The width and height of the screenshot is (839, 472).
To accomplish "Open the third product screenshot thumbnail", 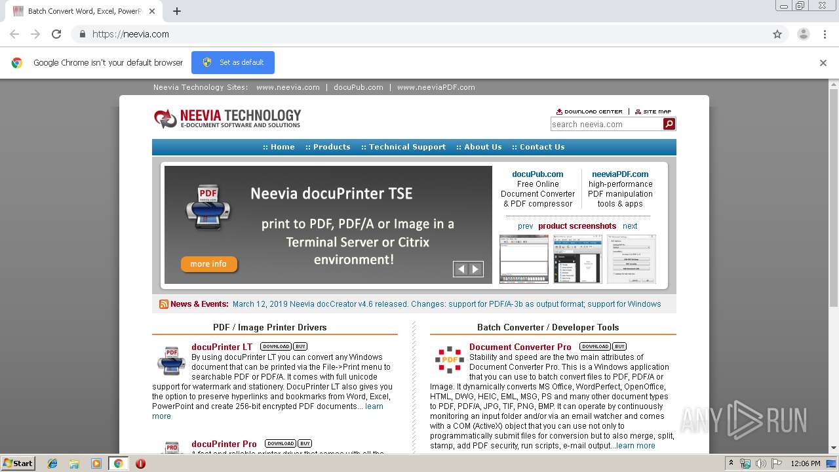I will coord(631,259).
